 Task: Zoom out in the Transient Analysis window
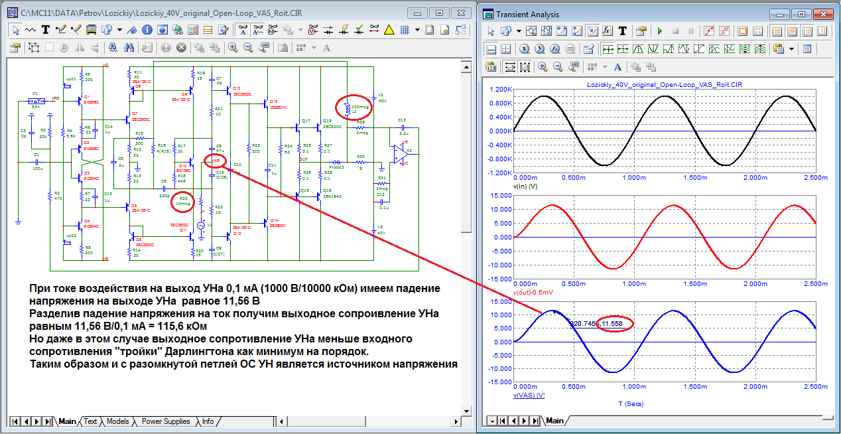(x=558, y=67)
